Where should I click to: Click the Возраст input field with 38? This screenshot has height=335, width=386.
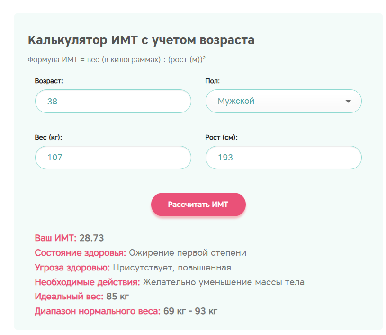(113, 101)
